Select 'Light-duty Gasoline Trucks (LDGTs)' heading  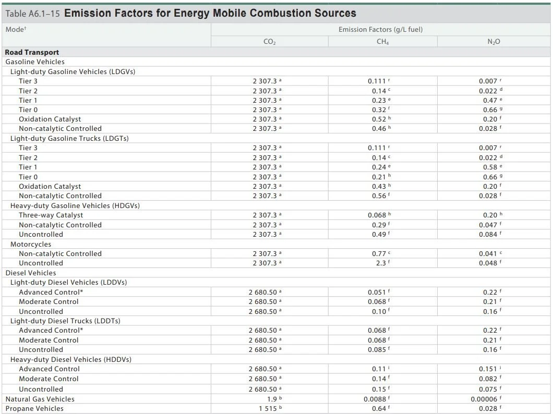69,139
